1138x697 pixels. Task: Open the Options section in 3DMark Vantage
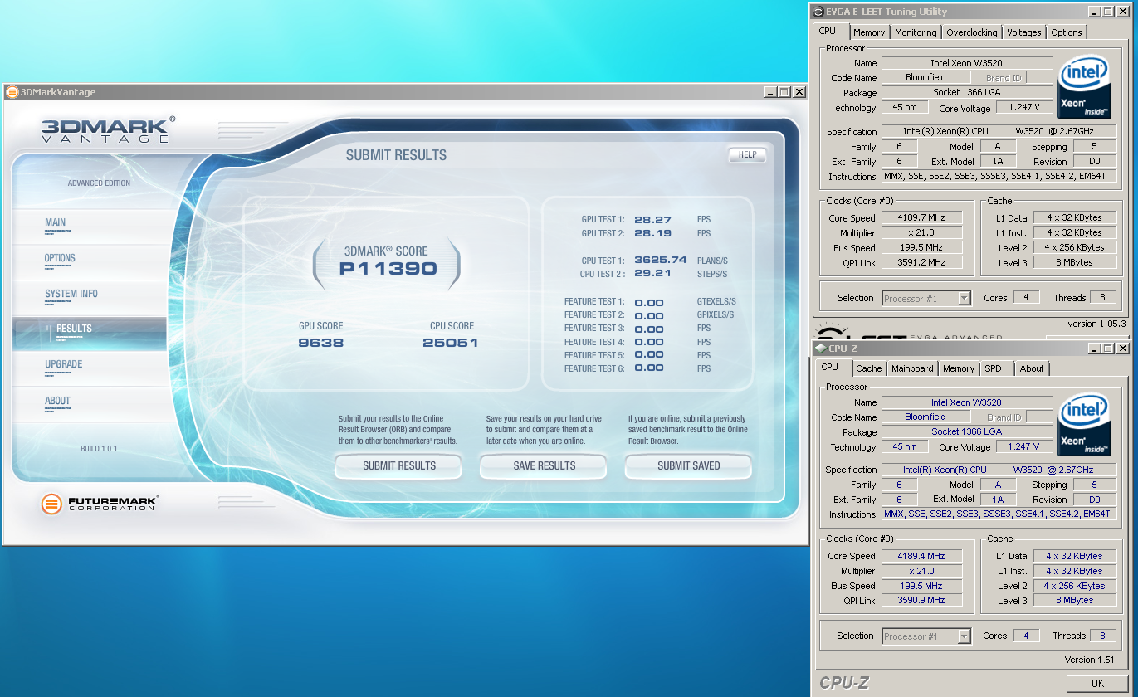point(60,258)
